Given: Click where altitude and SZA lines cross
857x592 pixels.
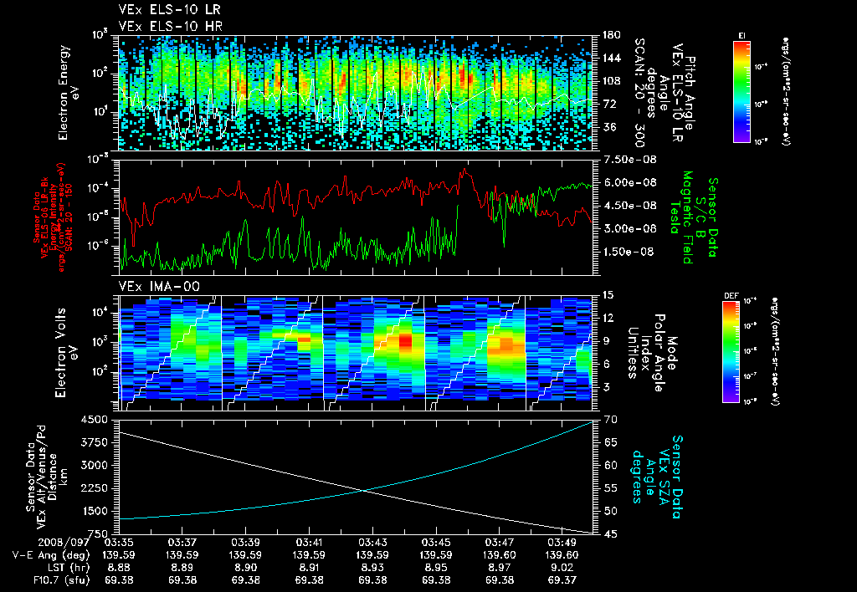Looking at the screenshot, I should [x=363, y=491].
